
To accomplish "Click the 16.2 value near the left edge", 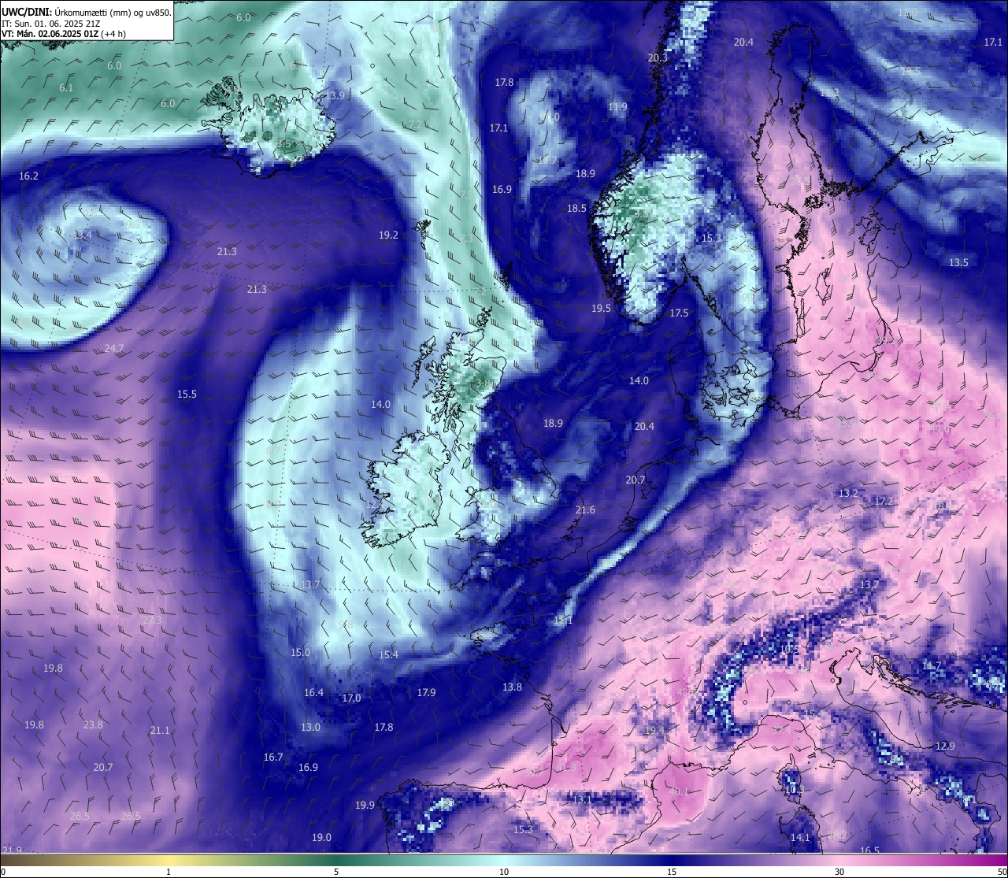I will (x=28, y=176).
